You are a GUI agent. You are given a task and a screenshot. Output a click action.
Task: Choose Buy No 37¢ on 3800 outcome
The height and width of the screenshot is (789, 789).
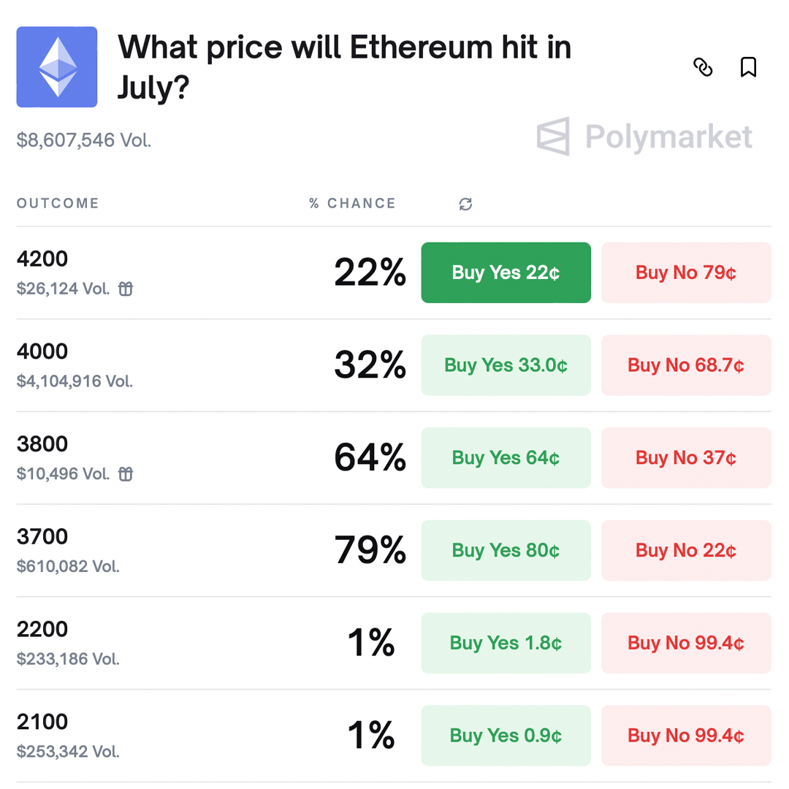point(686,458)
